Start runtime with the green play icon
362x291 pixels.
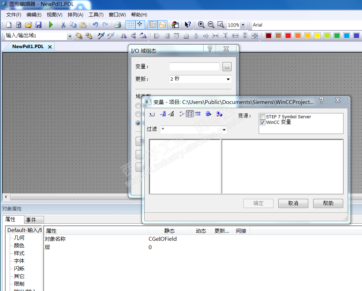click(x=51, y=25)
